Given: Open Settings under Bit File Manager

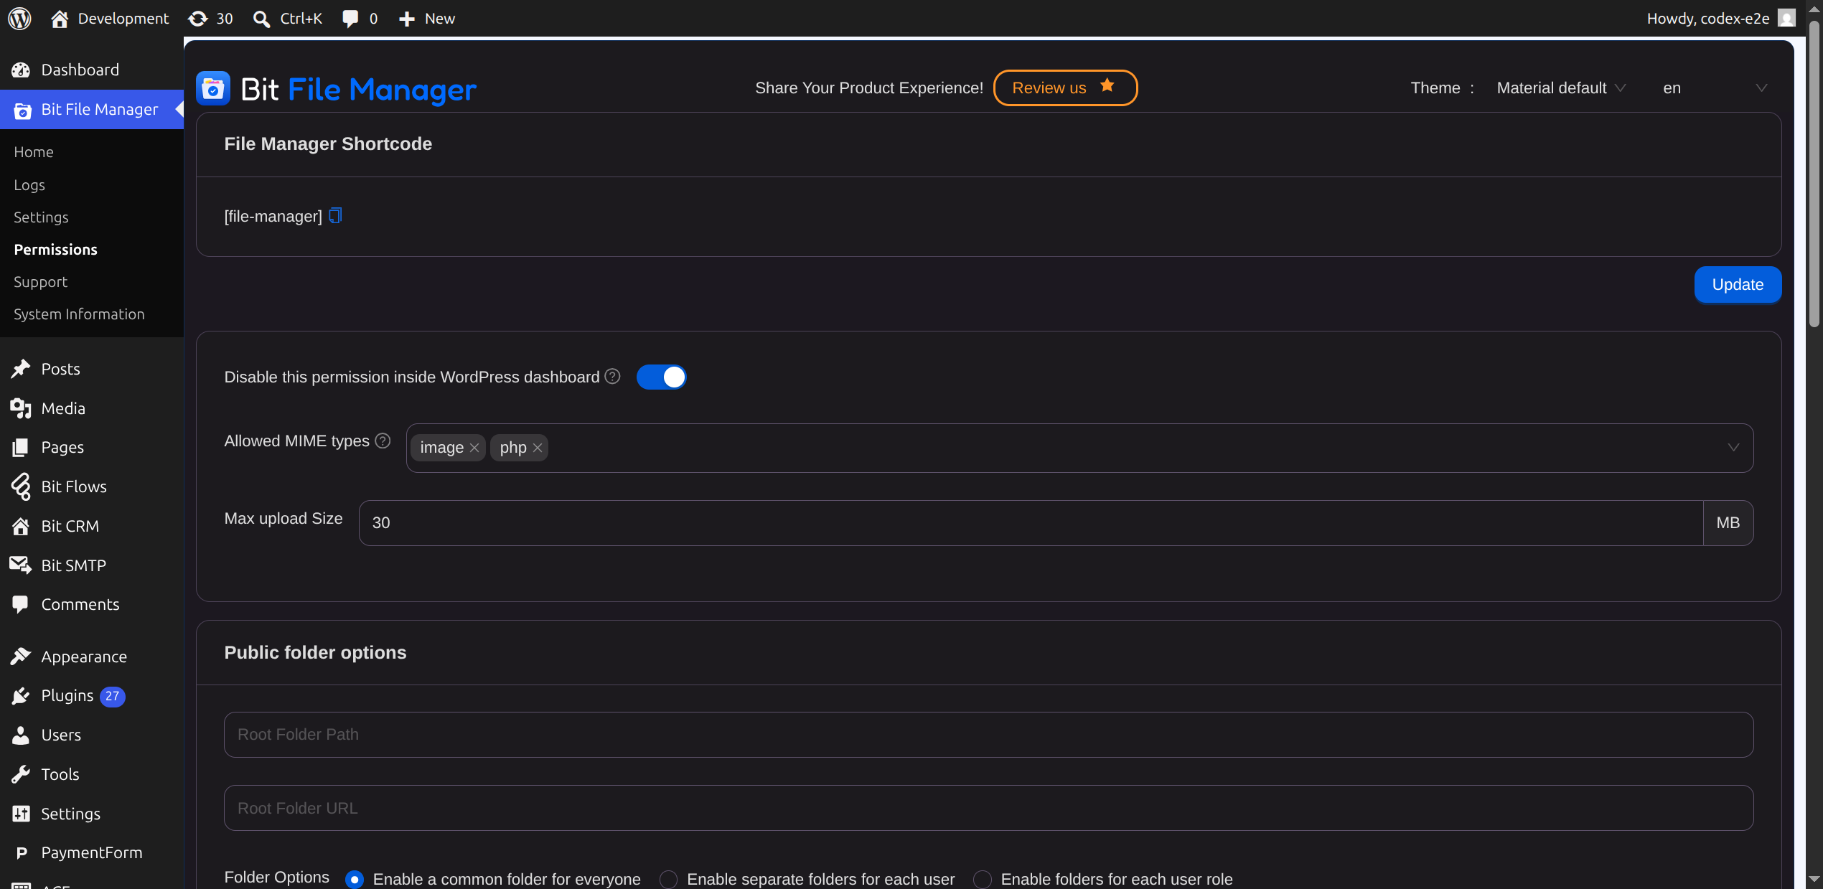Looking at the screenshot, I should point(41,217).
